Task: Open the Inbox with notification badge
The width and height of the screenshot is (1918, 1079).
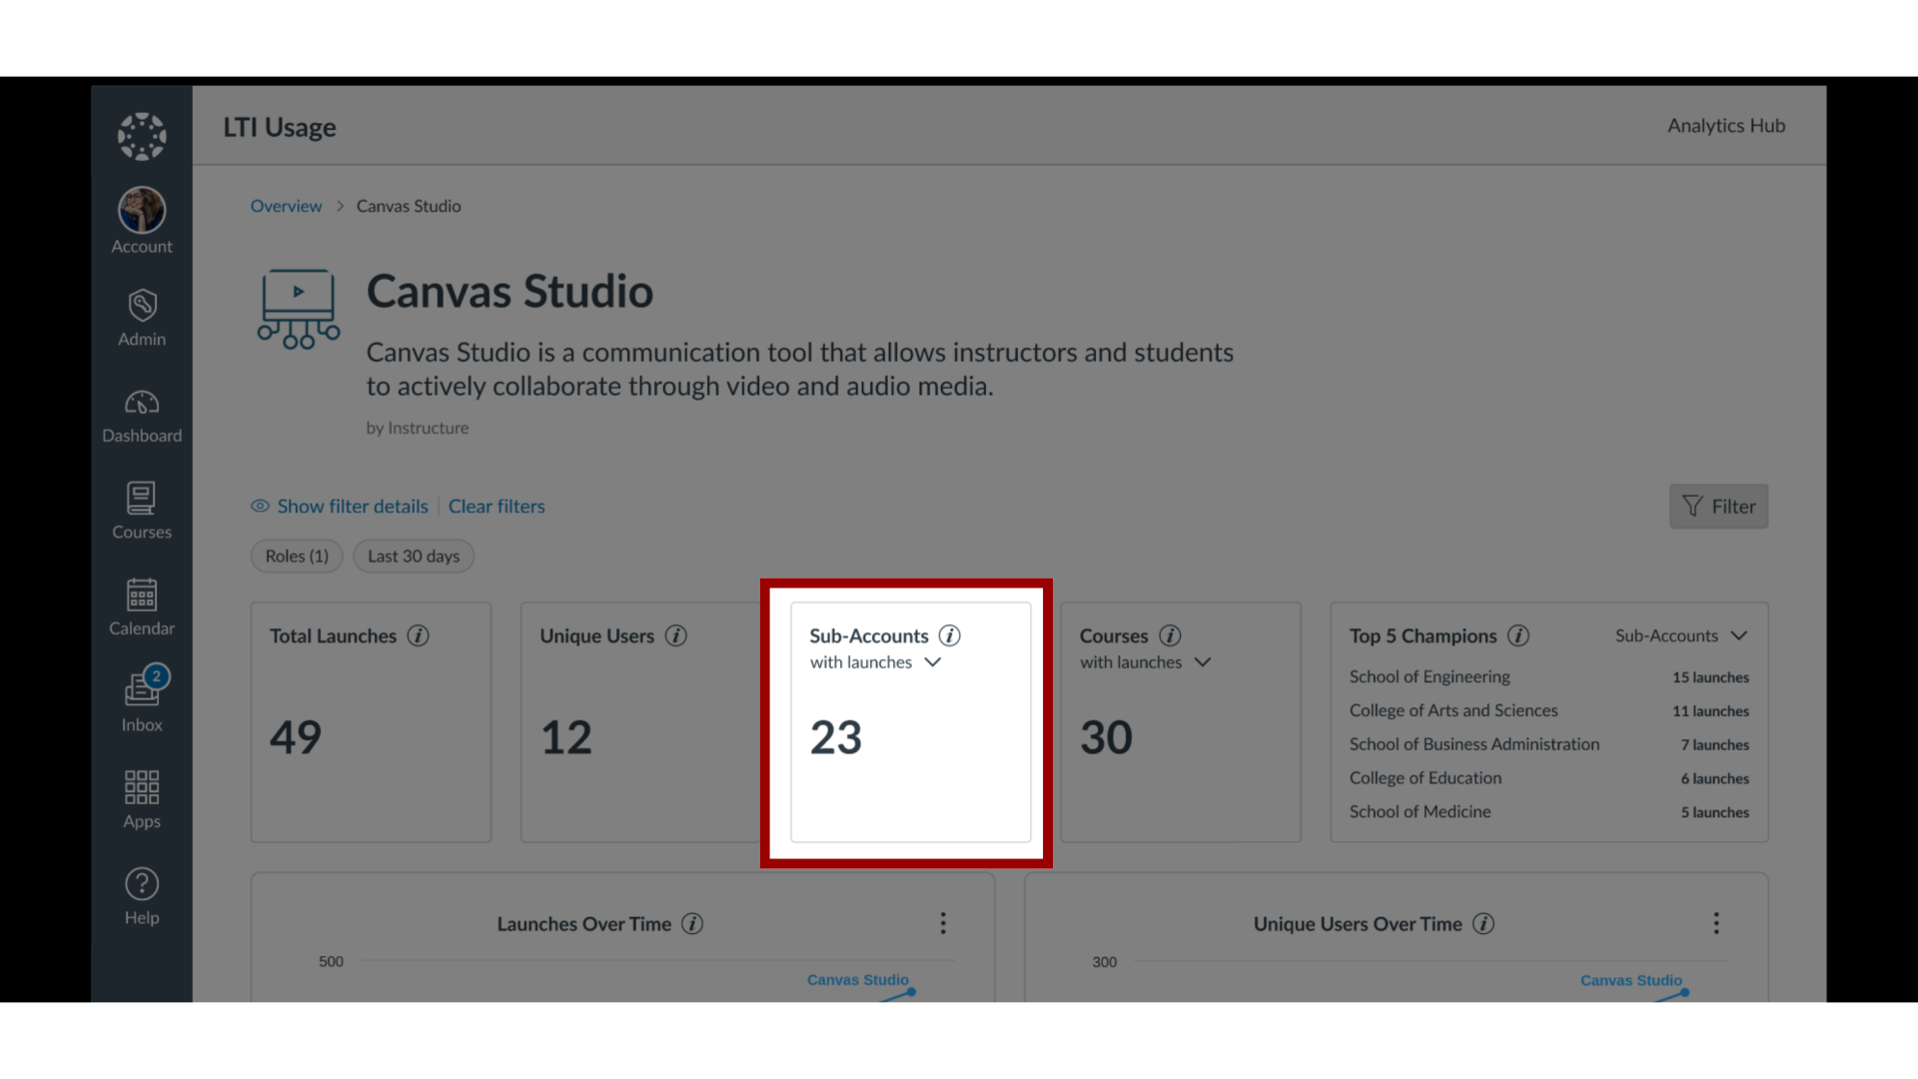Action: coord(141,697)
